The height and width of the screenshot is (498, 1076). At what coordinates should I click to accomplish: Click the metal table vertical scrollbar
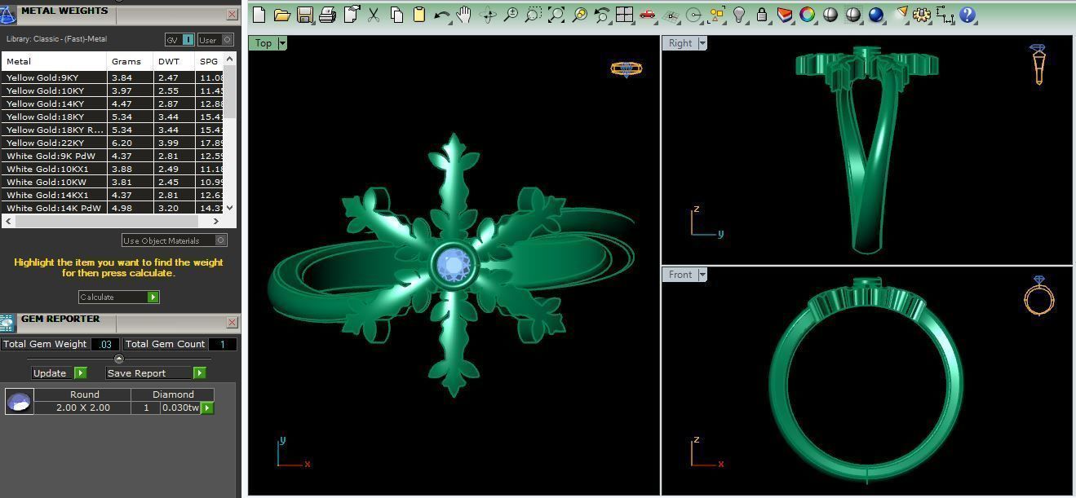[x=229, y=92]
